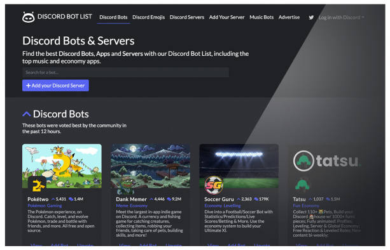390x250 pixels.
Task: Open the Music Bots nav item
Action: click(x=261, y=17)
